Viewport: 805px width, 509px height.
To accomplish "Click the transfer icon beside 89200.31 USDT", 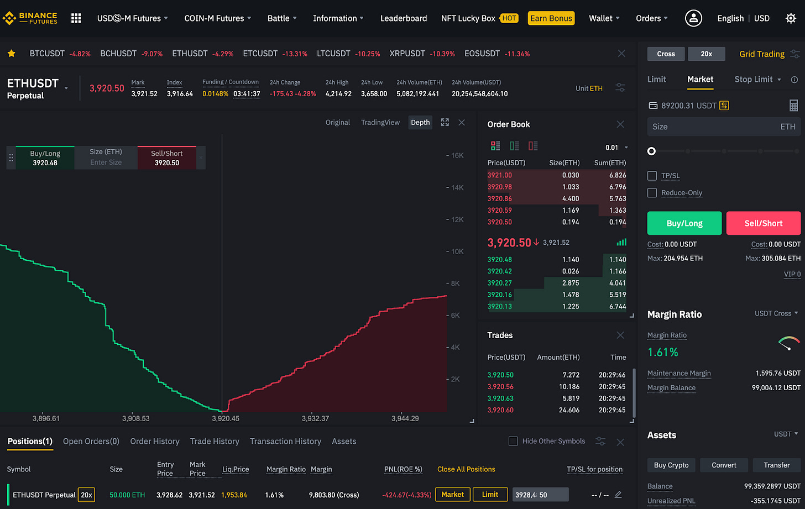I will (x=724, y=105).
